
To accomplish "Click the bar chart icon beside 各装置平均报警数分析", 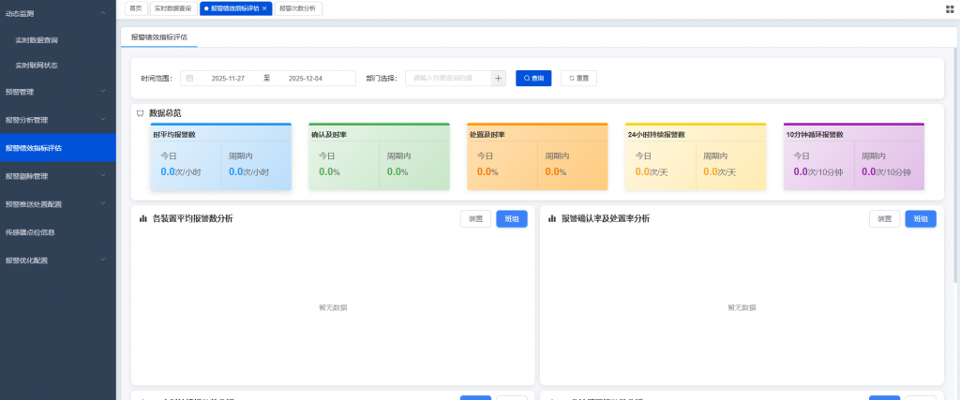I will coord(143,218).
